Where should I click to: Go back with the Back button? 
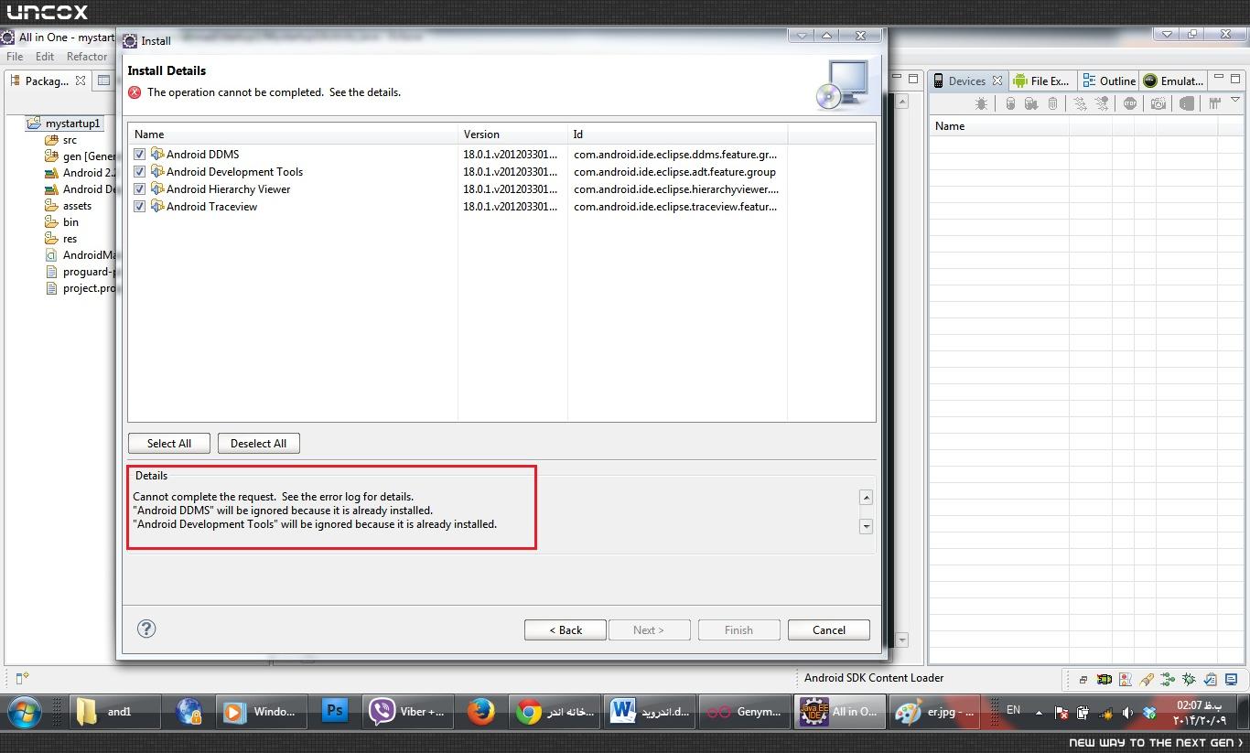tap(566, 630)
